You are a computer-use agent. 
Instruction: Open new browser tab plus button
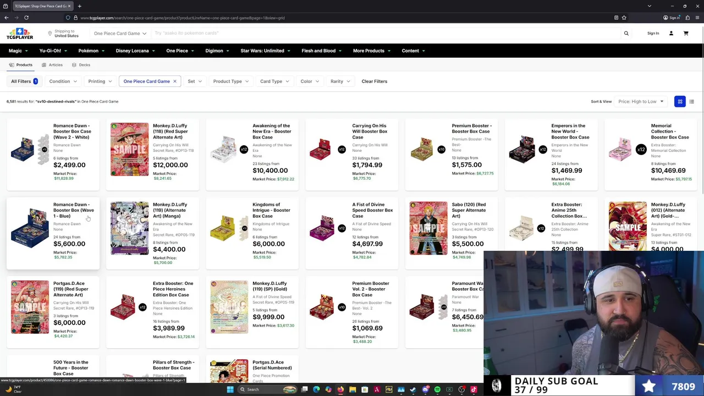coord(79,6)
